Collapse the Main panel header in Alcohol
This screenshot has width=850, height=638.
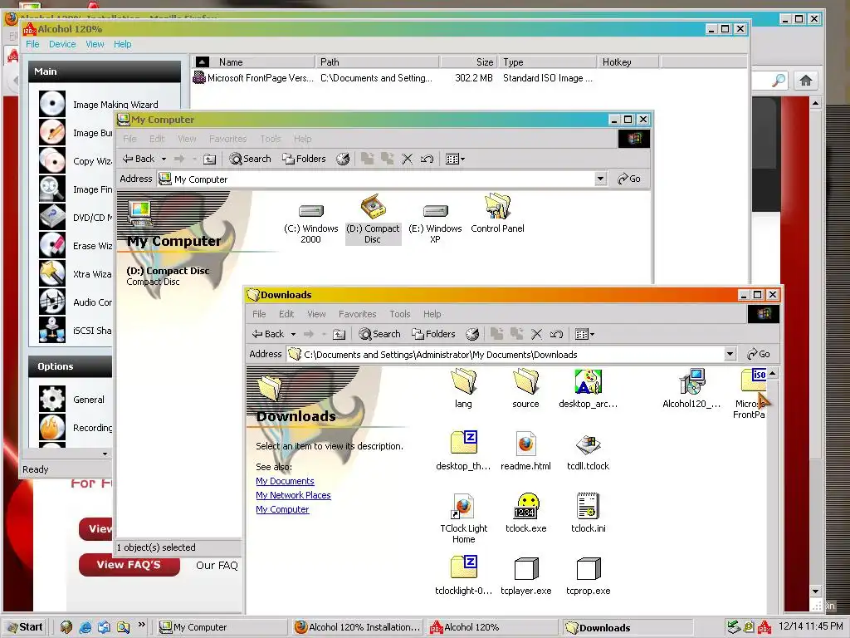tap(105, 71)
